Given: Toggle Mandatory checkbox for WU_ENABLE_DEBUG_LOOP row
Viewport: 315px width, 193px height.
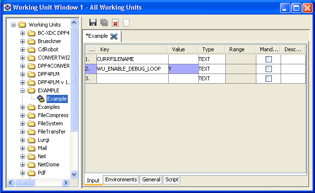Looking at the screenshot, I should pyautogui.click(x=268, y=69).
